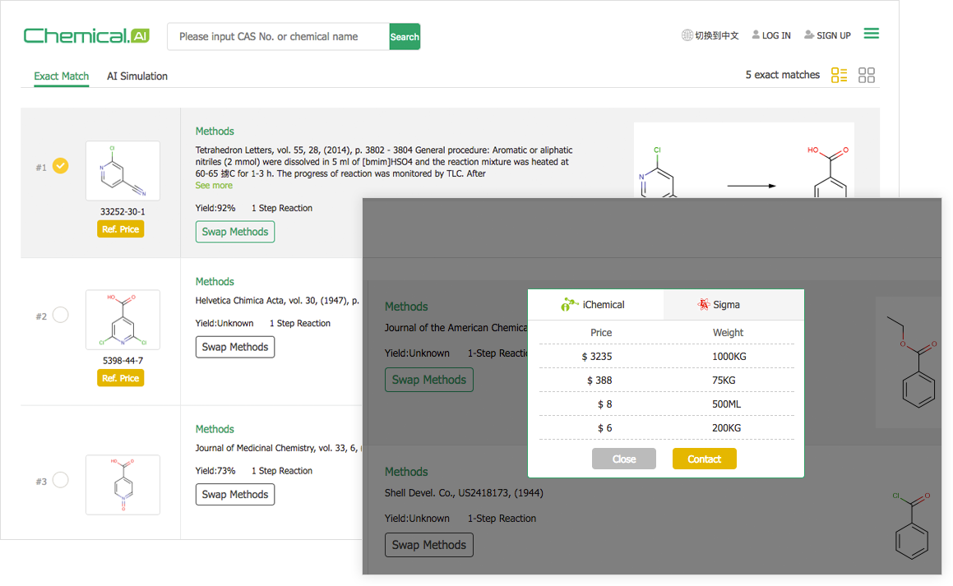The width and height of the screenshot is (953, 586).
Task: Click the Shell Devel. Co. patent text
Action: (x=464, y=493)
